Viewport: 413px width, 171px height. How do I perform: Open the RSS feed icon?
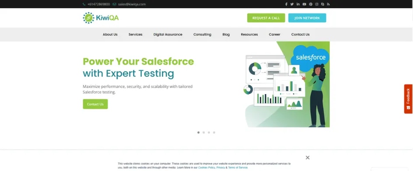(329, 4)
